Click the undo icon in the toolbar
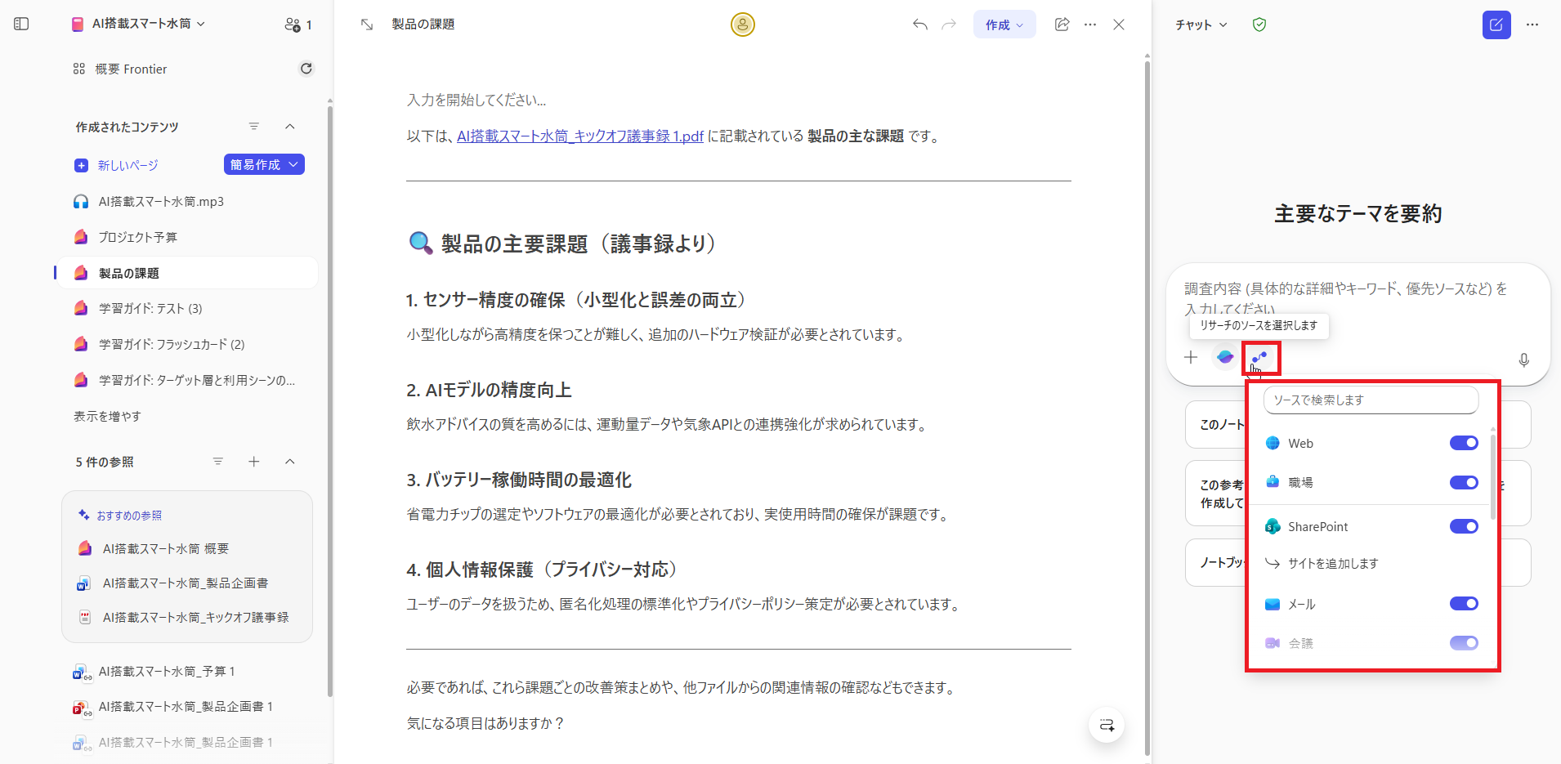The width and height of the screenshot is (1561, 764). coord(919,25)
